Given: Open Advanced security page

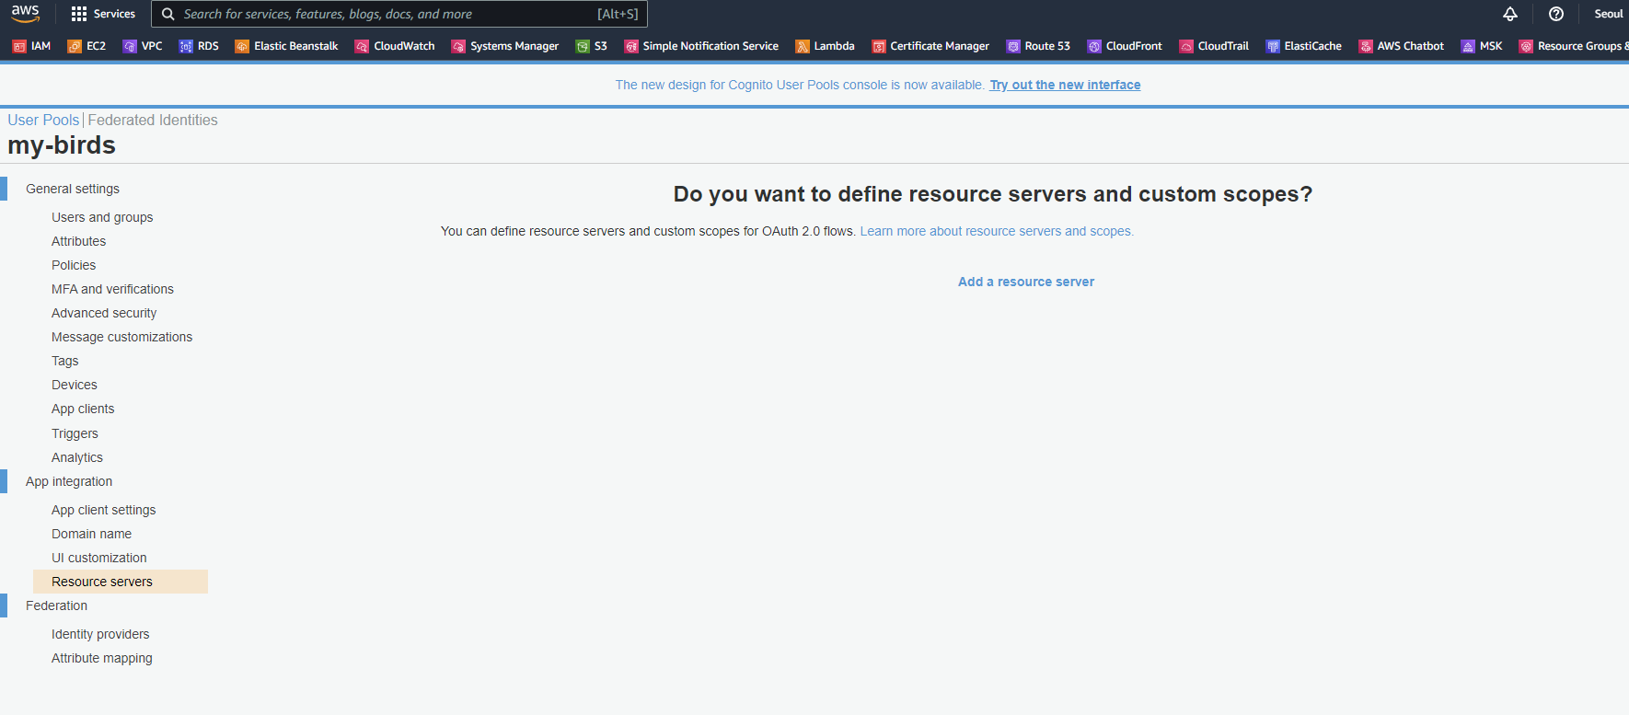Looking at the screenshot, I should click(104, 313).
